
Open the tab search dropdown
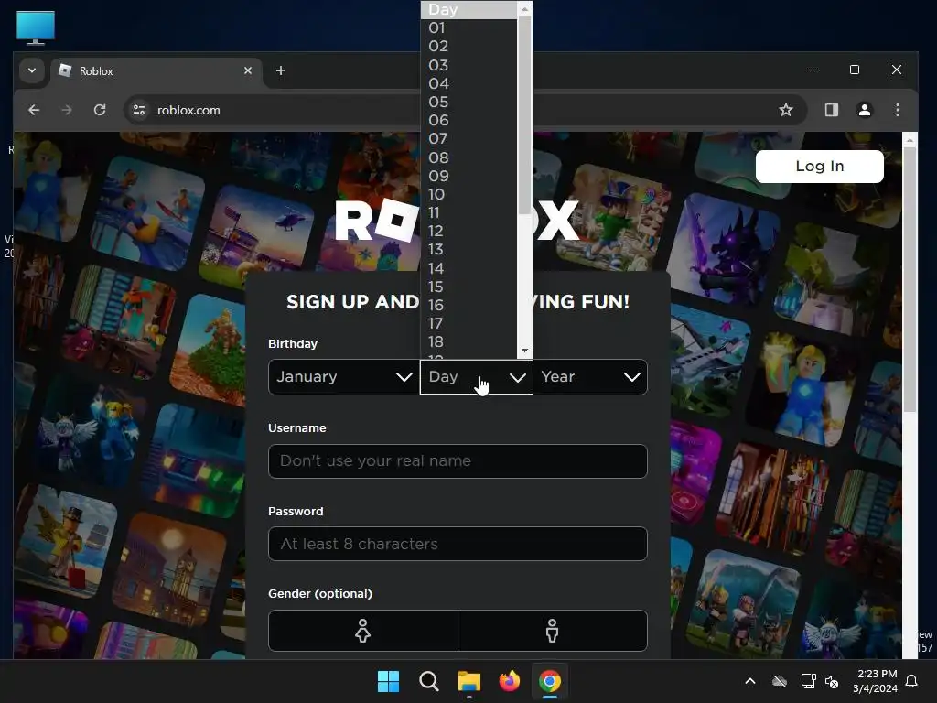pyautogui.click(x=32, y=70)
